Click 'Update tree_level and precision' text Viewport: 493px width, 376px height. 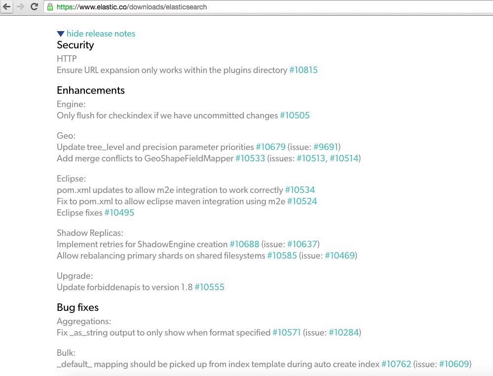tap(117, 147)
